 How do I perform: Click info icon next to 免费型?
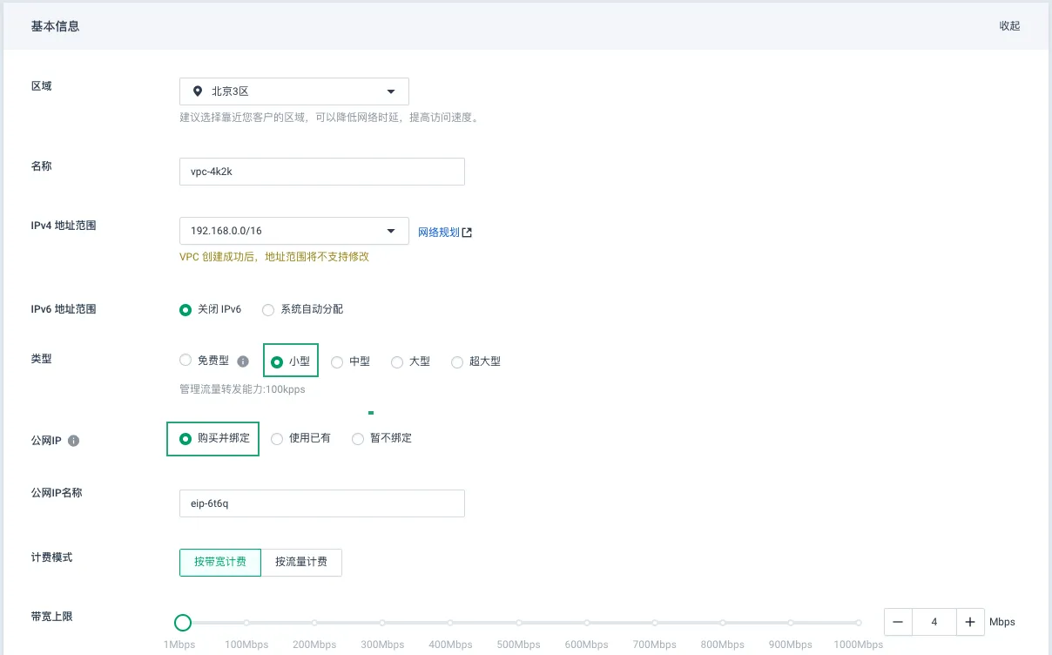click(x=243, y=361)
